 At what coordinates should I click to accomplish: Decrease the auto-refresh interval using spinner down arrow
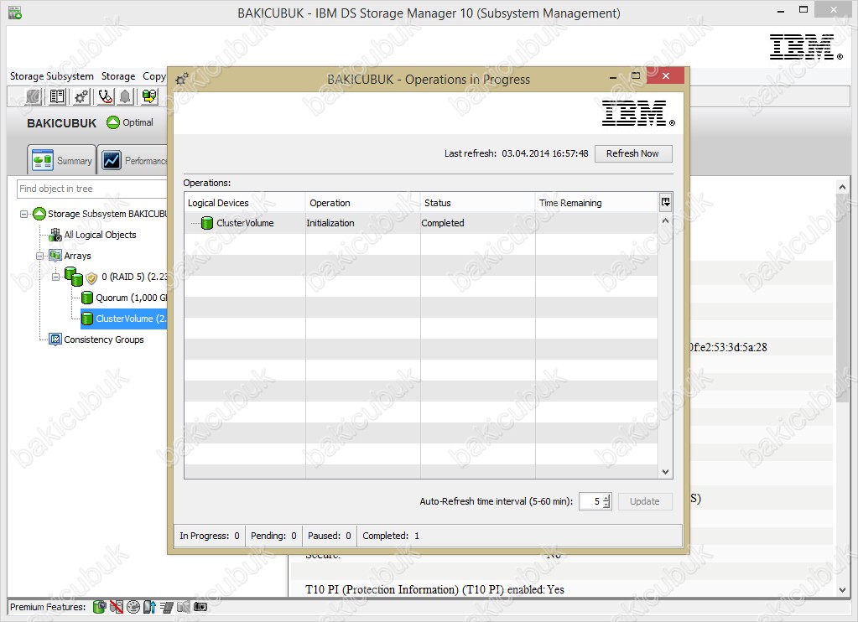(607, 505)
